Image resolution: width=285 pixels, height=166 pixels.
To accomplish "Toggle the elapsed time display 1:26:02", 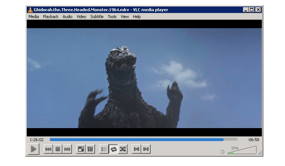I will (x=37, y=140).
